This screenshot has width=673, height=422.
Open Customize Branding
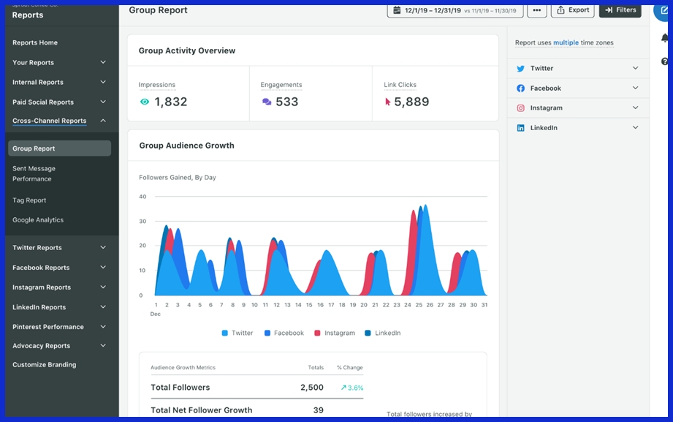coord(44,364)
